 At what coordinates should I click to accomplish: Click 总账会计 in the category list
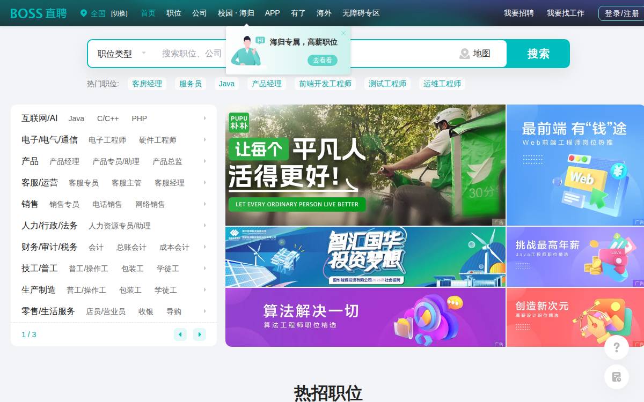pos(131,247)
